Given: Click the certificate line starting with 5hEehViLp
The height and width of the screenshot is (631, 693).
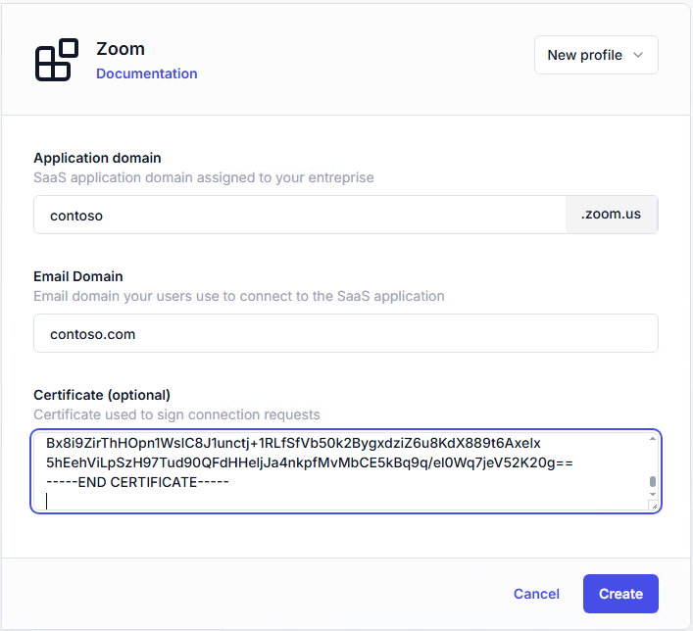Looking at the screenshot, I should (x=310, y=462).
